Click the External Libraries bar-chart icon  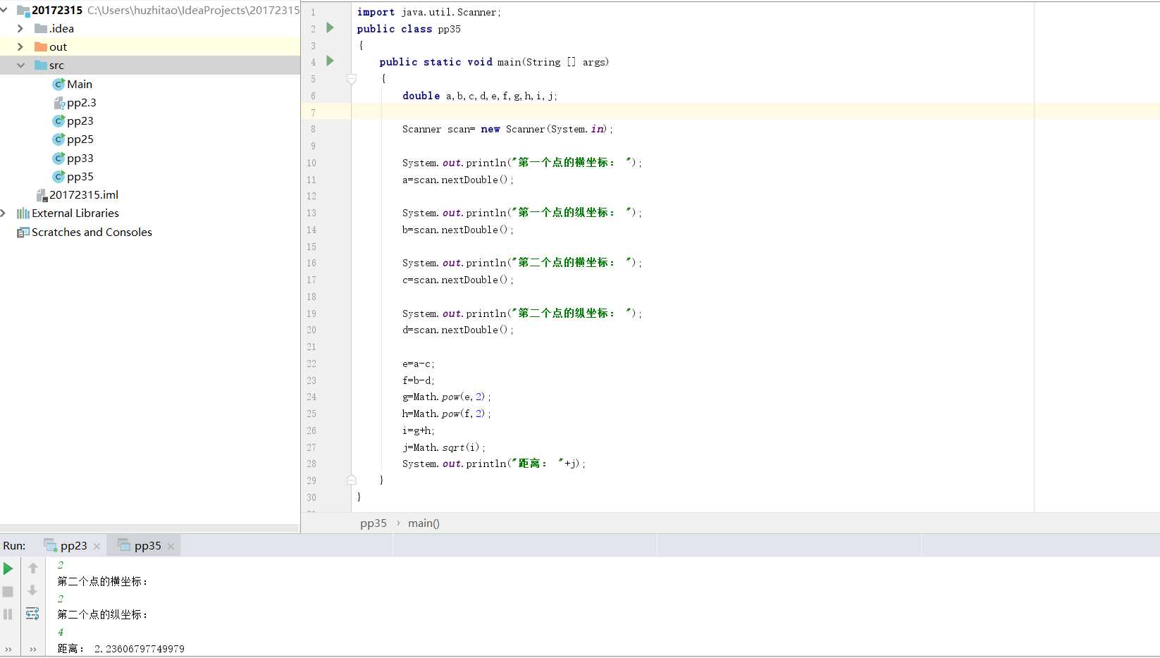(23, 213)
